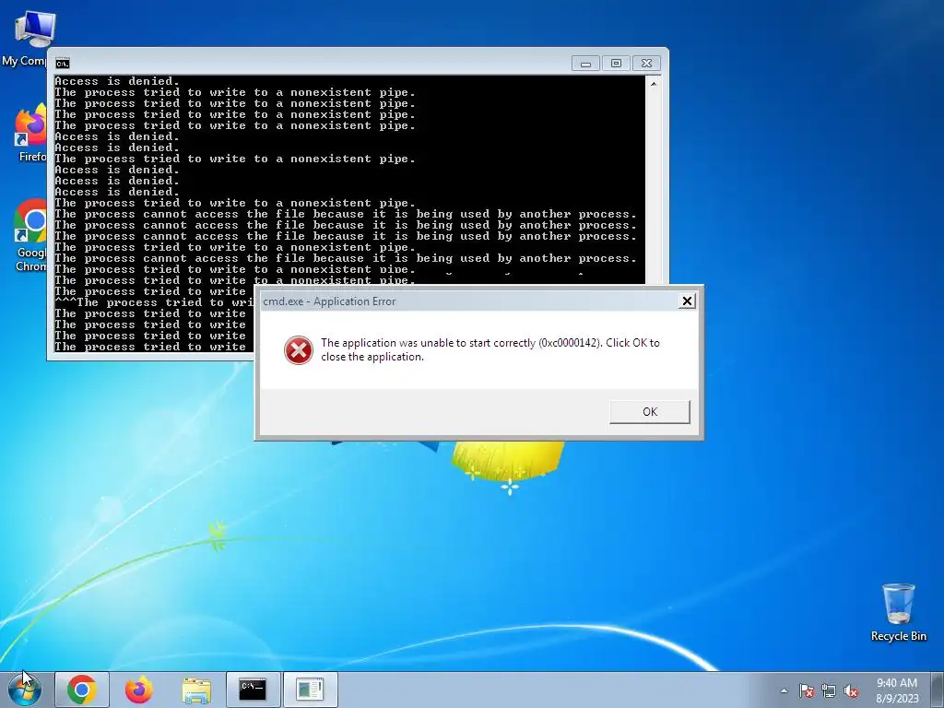Show hidden icons in the system tray
Screen dimensions: 944x708
point(784,690)
